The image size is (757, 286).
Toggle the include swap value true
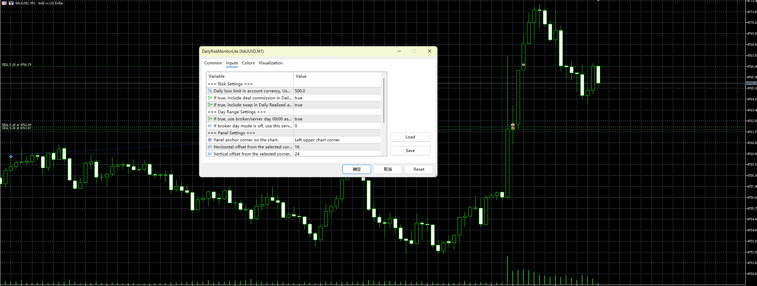(337, 105)
